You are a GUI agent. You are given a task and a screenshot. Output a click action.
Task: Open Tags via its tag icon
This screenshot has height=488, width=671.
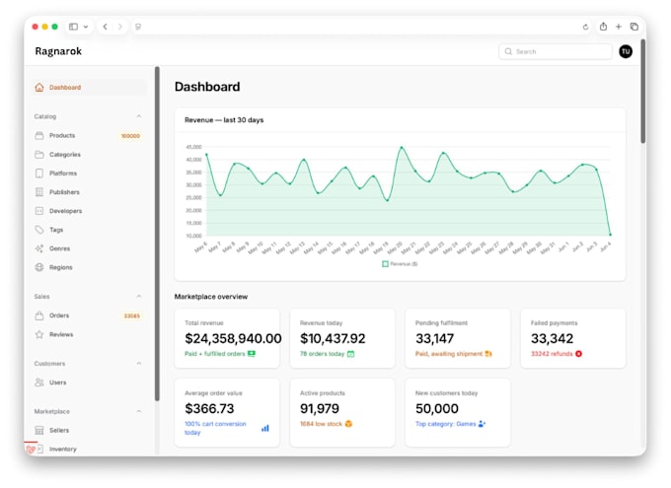click(39, 230)
